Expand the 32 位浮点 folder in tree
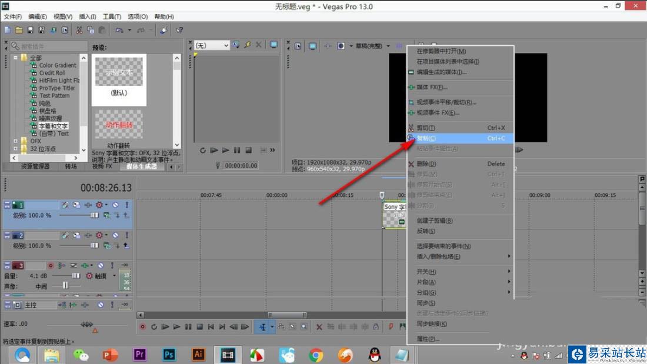This screenshot has width=647, height=364. 16,149
